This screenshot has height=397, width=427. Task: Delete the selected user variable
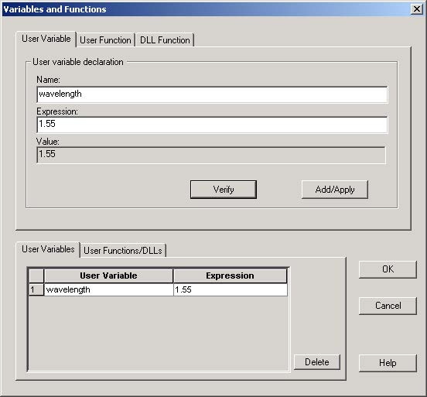pos(317,362)
